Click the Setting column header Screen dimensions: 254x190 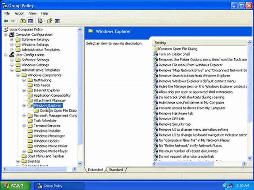(199, 43)
